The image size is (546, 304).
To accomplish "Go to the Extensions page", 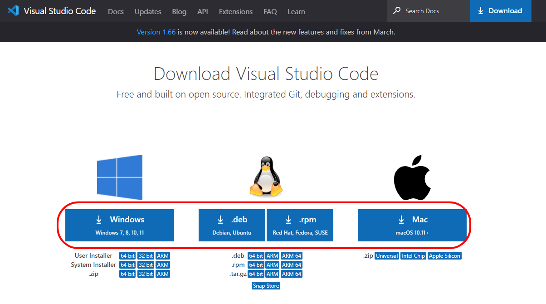I will pyautogui.click(x=235, y=11).
